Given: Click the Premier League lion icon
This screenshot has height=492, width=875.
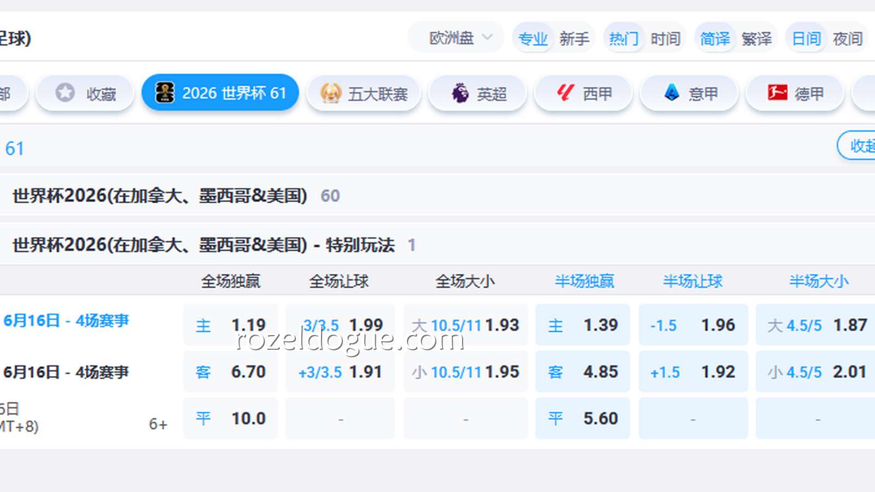Looking at the screenshot, I should tap(460, 93).
